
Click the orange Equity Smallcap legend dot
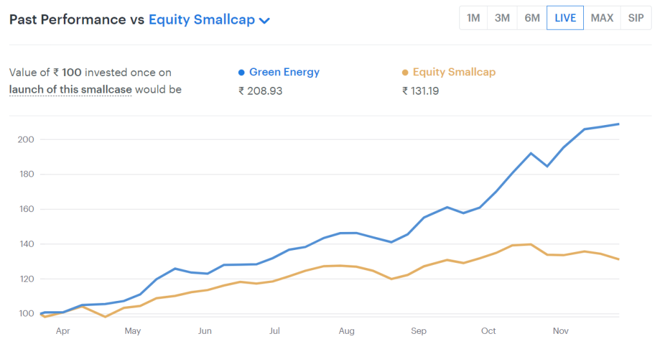pyautogui.click(x=405, y=73)
